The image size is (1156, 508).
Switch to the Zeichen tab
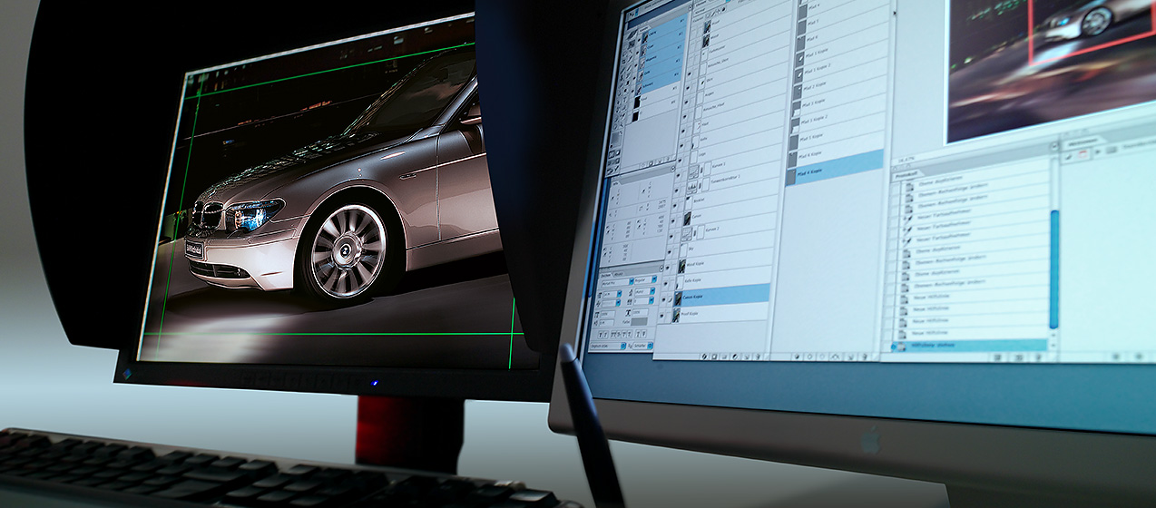point(606,275)
